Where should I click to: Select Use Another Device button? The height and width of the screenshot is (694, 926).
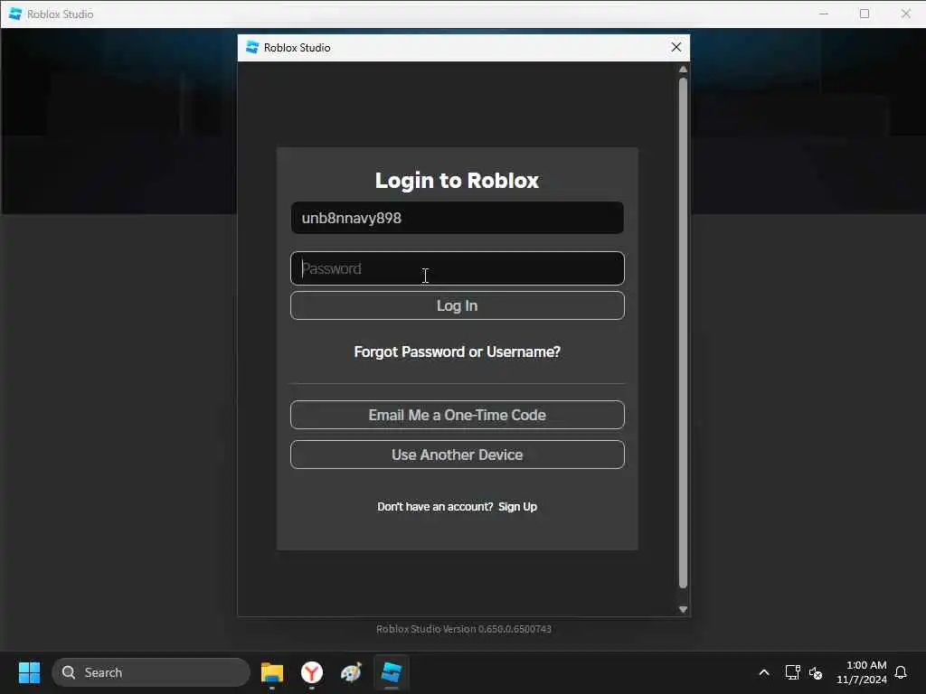457,455
